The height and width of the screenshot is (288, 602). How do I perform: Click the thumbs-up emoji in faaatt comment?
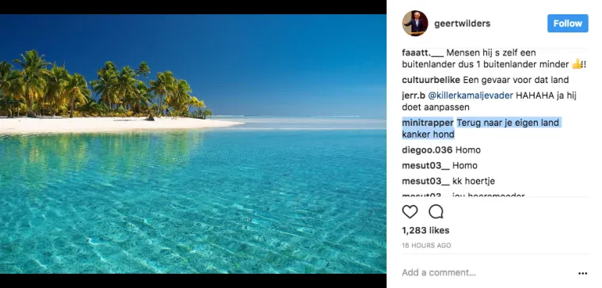(x=577, y=64)
